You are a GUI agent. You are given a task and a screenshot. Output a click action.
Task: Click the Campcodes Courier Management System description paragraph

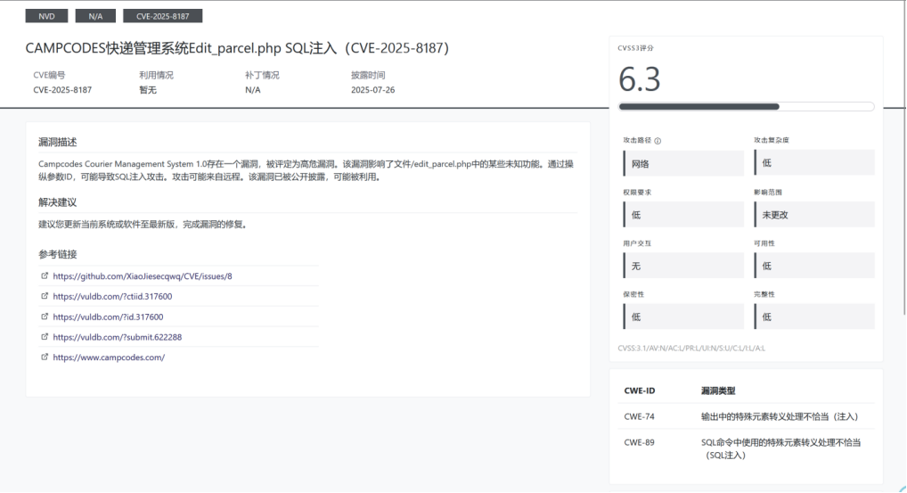pos(306,170)
